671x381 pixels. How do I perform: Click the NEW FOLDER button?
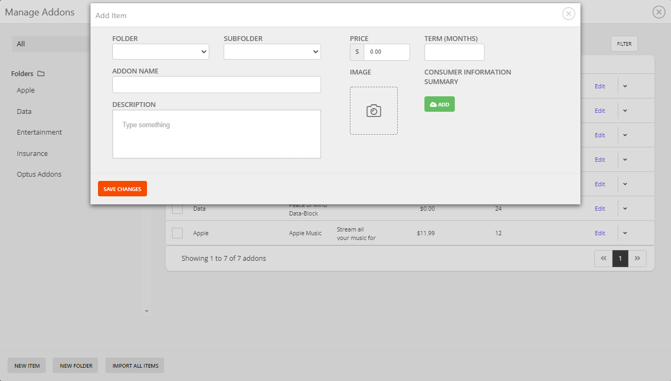tap(75, 366)
